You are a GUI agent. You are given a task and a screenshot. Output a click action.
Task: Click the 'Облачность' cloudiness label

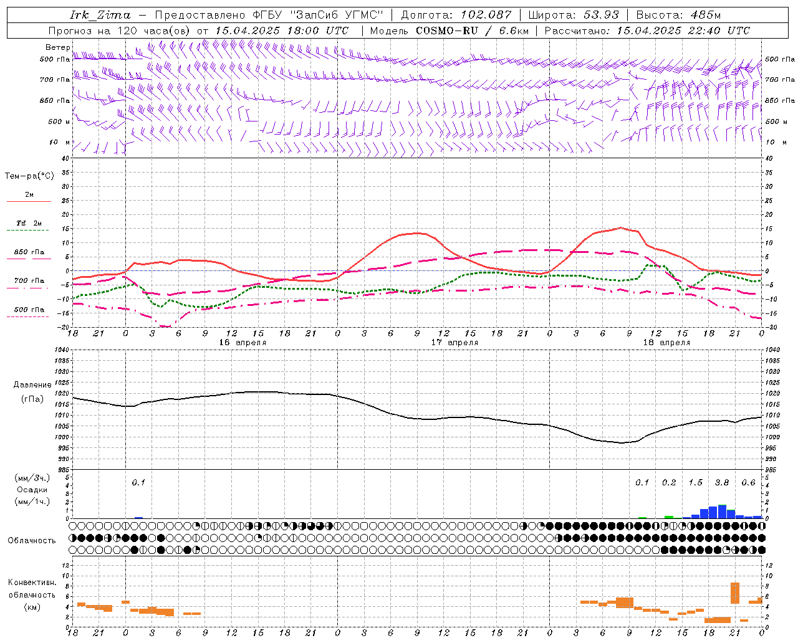click(x=32, y=541)
